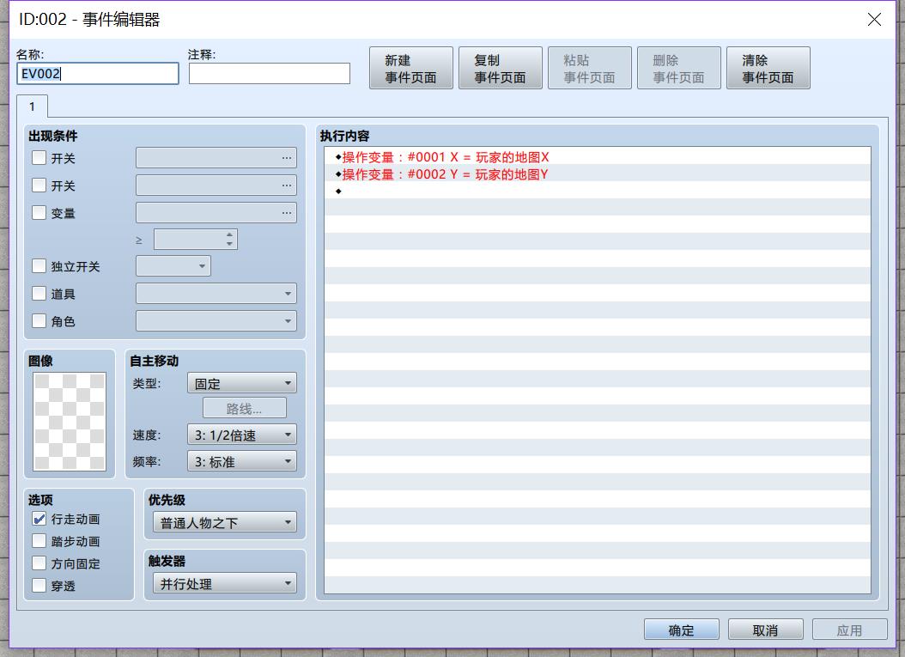Open the 速度 dropdown showing 3: 1/2倍速
Image resolution: width=905 pixels, height=657 pixels.
click(242, 435)
